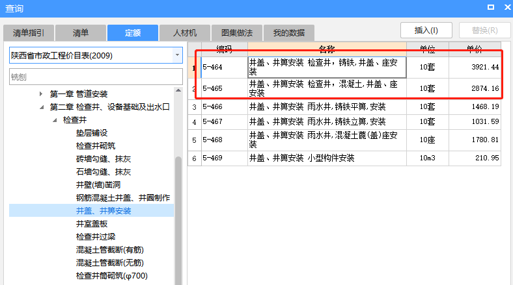This screenshot has height=285, width=513.
Task: Click price cell 1468.19
Action: (475, 106)
